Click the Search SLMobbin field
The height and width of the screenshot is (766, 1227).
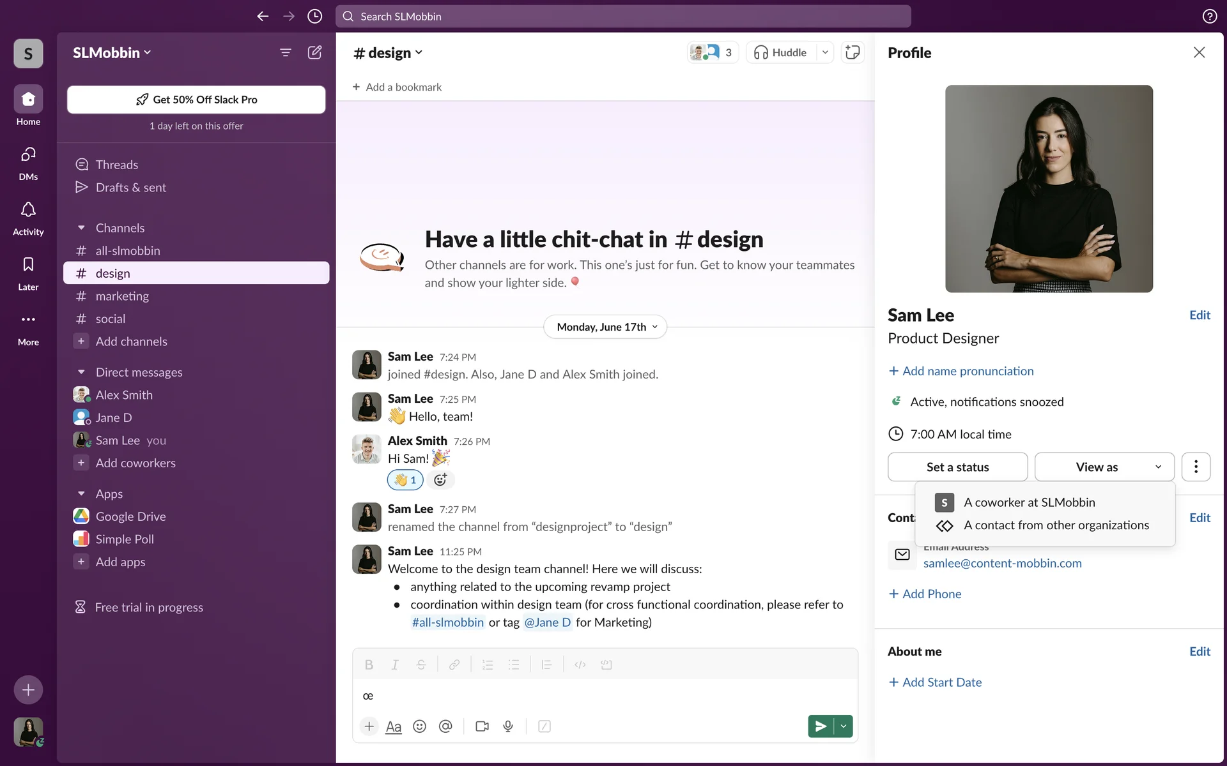pos(623,17)
